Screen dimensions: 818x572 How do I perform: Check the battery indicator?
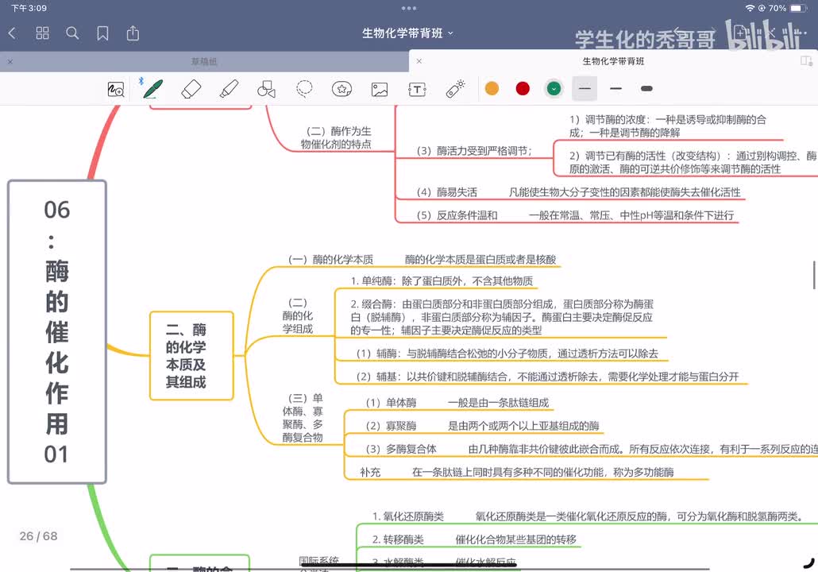[799, 8]
